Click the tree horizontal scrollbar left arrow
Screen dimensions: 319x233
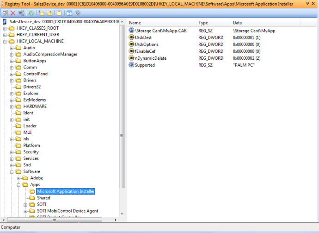[3, 220]
